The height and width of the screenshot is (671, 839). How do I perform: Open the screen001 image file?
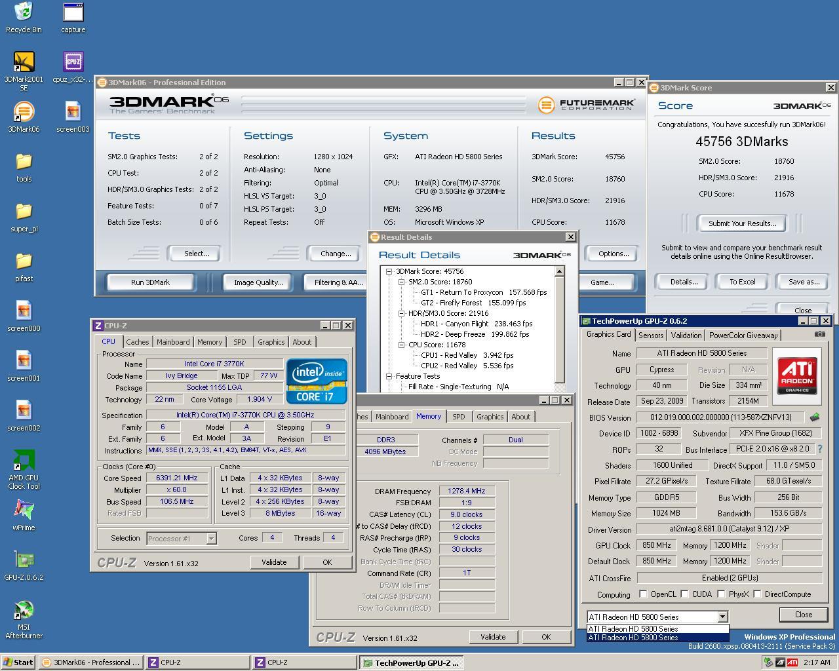(x=24, y=366)
